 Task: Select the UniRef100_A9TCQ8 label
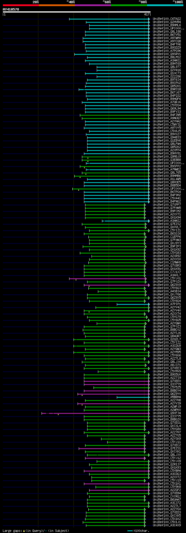167,41
